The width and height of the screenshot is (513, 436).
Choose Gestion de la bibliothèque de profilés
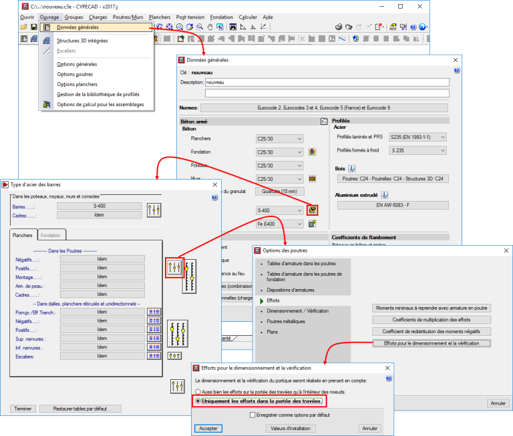pos(98,94)
